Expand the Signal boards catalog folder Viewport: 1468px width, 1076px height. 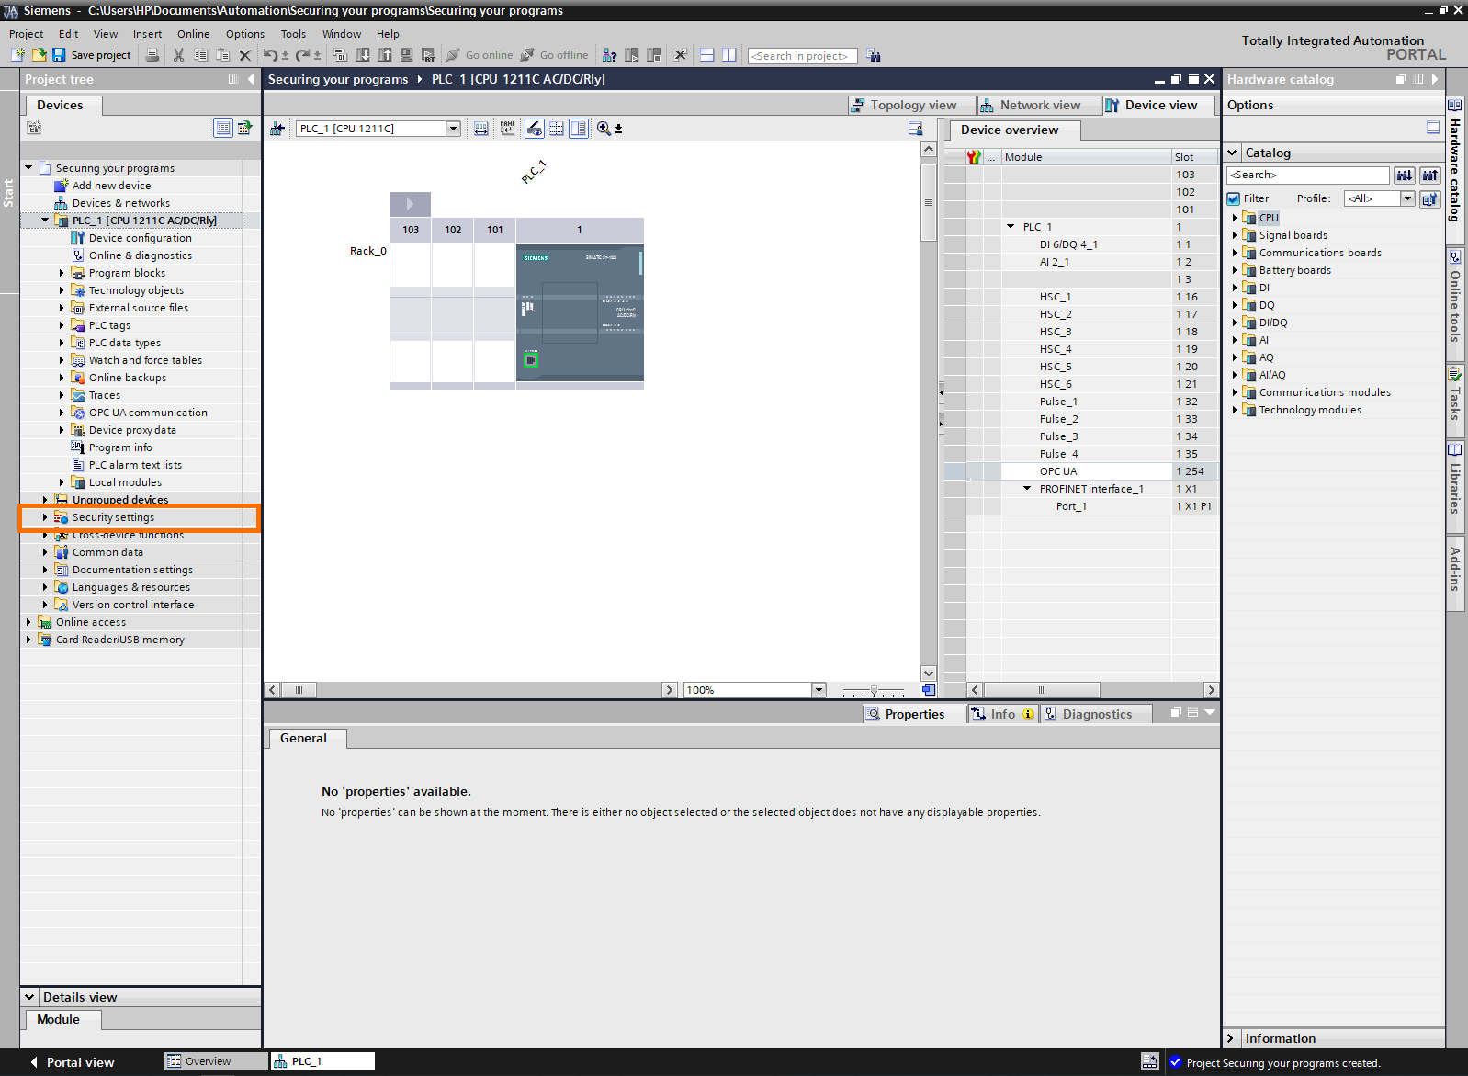click(x=1235, y=235)
